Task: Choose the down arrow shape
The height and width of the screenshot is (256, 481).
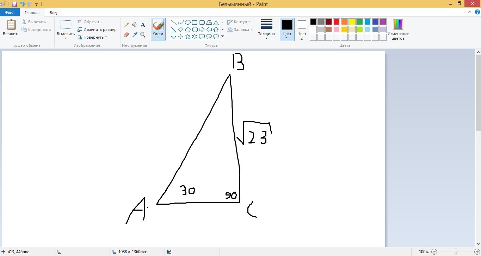Action: click(x=174, y=36)
